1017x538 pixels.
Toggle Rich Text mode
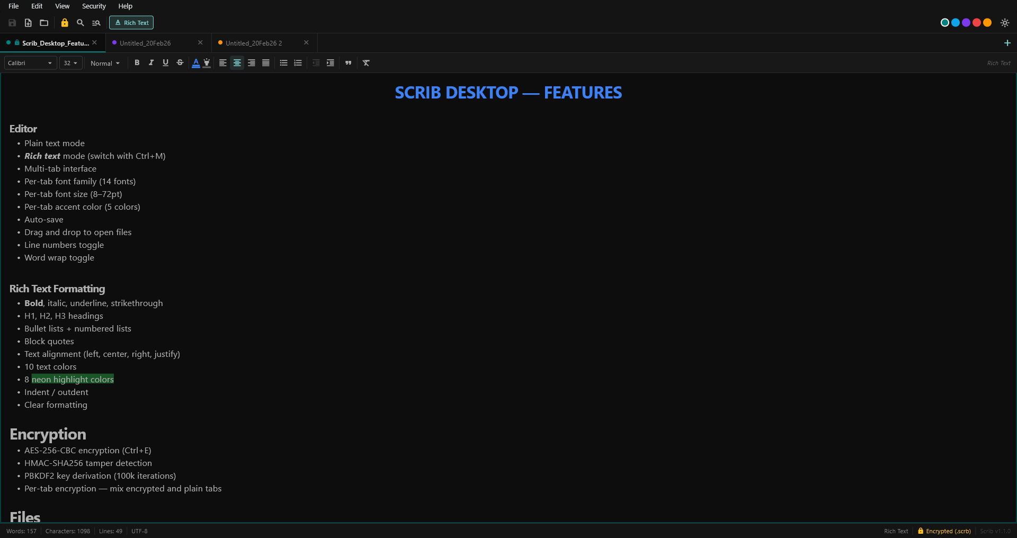tap(131, 23)
